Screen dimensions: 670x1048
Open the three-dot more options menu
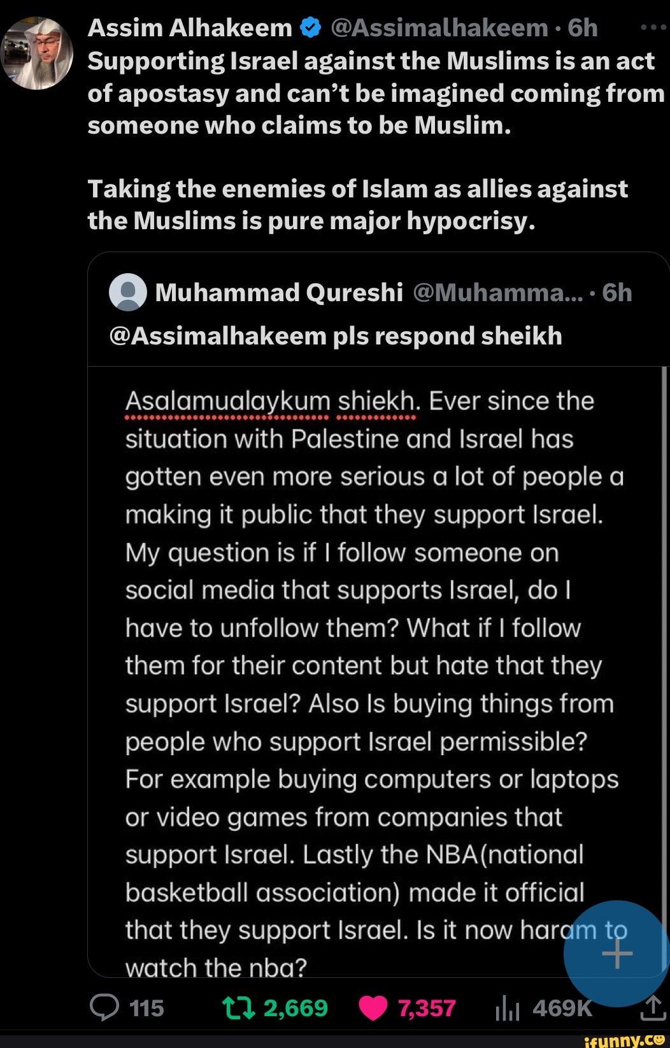[x=653, y=28]
